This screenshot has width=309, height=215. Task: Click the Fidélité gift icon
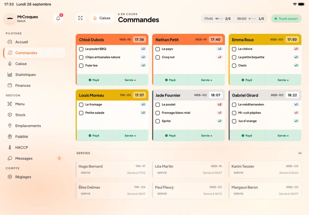[x=10, y=136]
